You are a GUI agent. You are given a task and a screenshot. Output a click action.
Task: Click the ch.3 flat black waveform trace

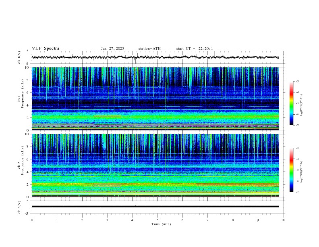(x=155, y=207)
